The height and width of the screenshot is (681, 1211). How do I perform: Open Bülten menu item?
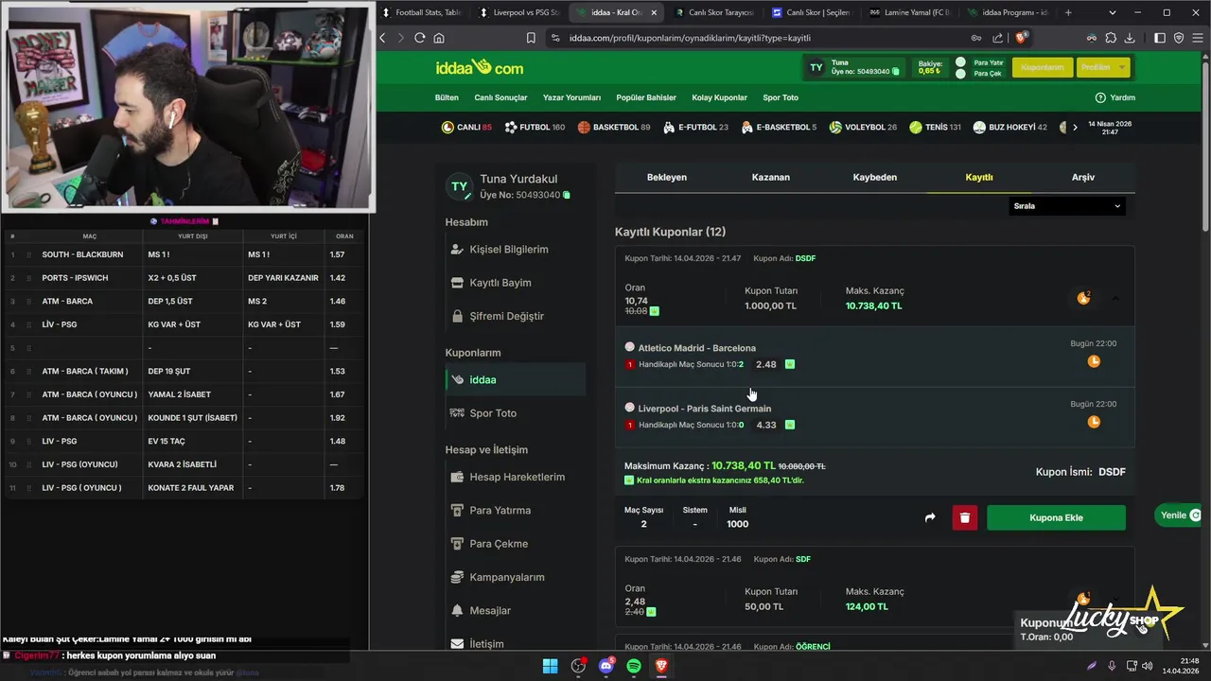tap(447, 97)
